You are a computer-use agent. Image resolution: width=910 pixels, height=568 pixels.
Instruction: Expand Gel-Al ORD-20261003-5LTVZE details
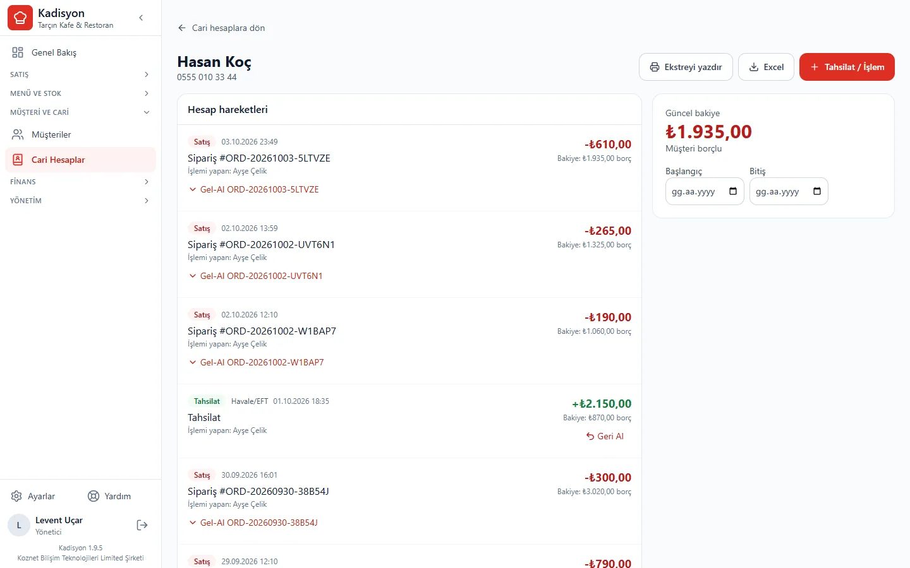(254, 189)
